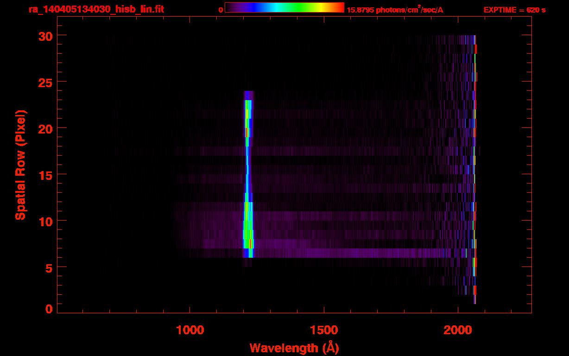The height and width of the screenshot is (356, 569).
Task: Click the y-axis tick label 10
Action: pyautogui.click(x=45, y=221)
